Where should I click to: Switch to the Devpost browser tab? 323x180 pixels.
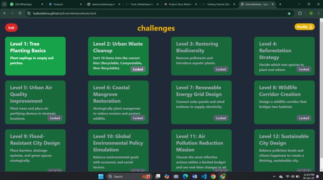pos(65,4)
